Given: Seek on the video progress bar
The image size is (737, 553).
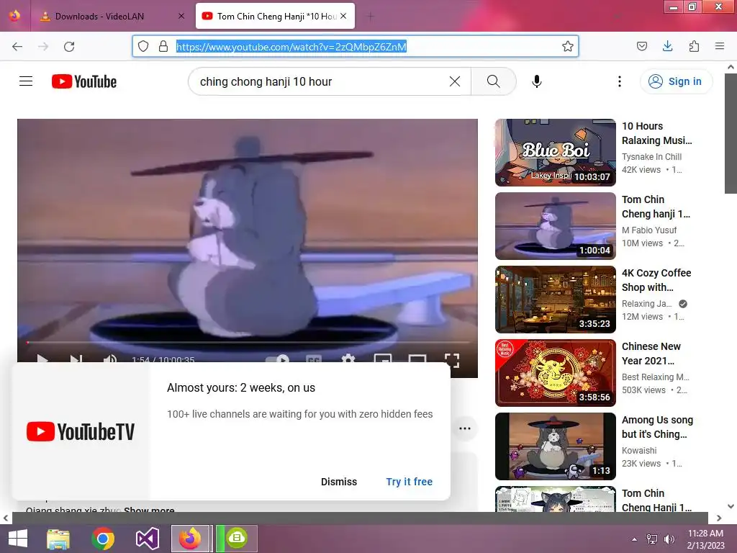Looking at the screenshot, I should (x=248, y=342).
